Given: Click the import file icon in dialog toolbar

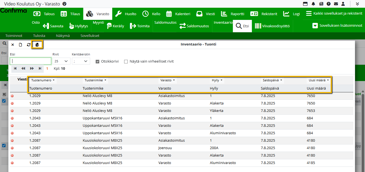Looking at the screenshot, I should [37, 44].
